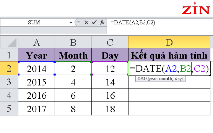Screen dimensions: 213x133
Task: Click the Name Box showing SUM
Action: click(34, 22)
